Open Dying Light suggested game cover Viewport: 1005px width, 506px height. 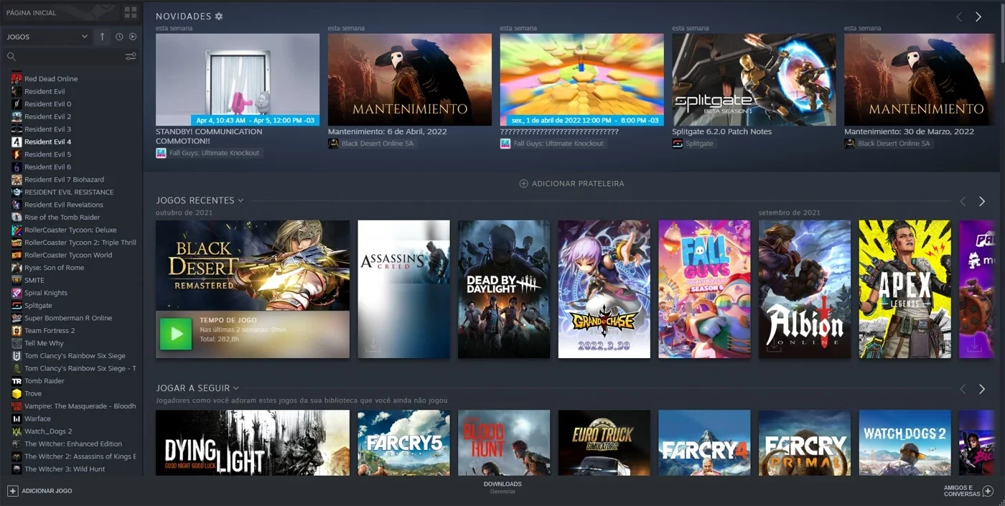(x=253, y=443)
